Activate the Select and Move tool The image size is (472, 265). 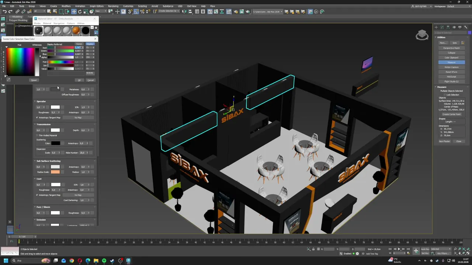pos(74,11)
